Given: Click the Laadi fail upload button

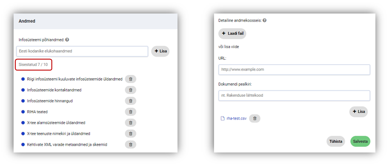Looking at the screenshot, I should point(232,33).
